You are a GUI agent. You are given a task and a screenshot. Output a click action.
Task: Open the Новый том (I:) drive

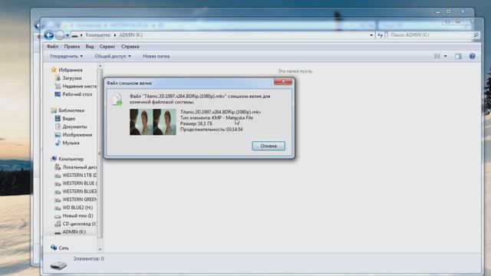coord(77,216)
